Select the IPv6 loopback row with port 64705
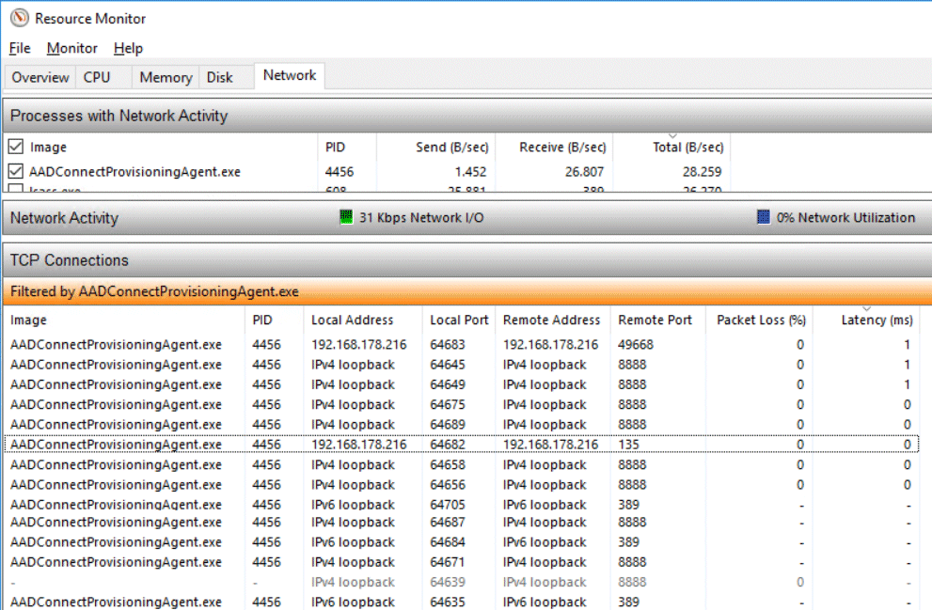Viewport: 932px width, 610px height. 461,505
